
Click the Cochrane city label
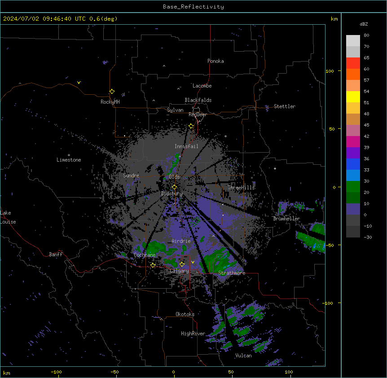pyautogui.click(x=145, y=255)
